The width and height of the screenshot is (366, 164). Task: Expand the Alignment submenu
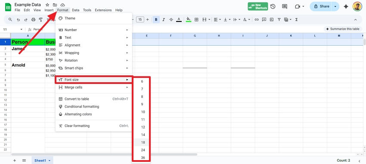click(x=94, y=45)
